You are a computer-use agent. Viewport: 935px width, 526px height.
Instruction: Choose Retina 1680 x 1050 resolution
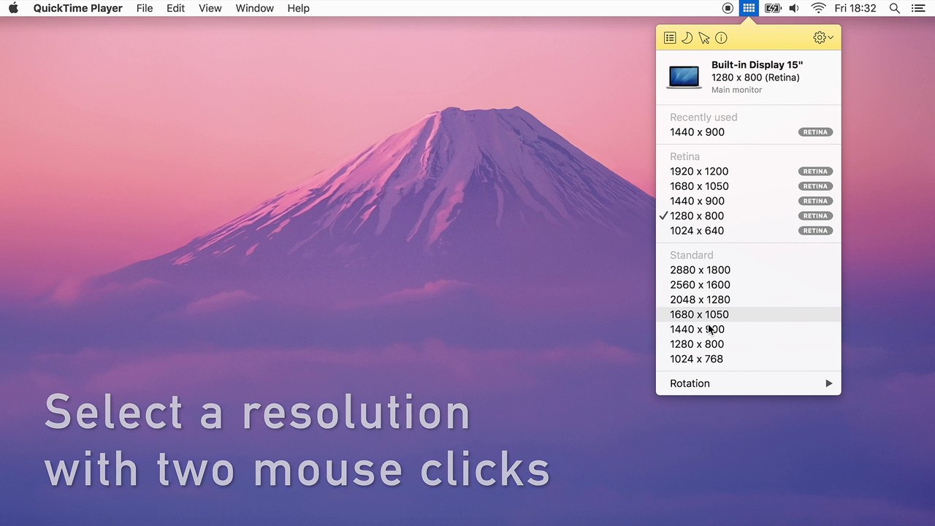pyautogui.click(x=749, y=186)
